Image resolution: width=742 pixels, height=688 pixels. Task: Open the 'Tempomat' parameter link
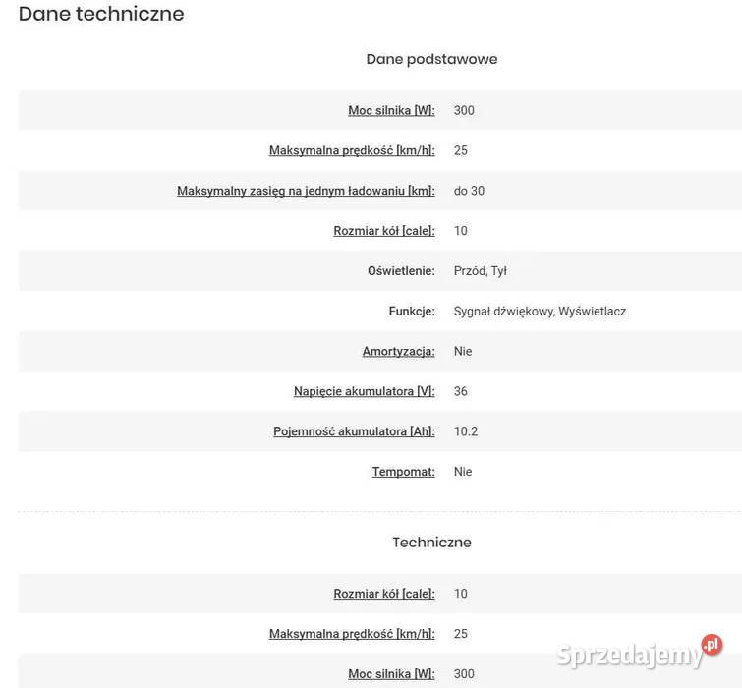coord(404,472)
